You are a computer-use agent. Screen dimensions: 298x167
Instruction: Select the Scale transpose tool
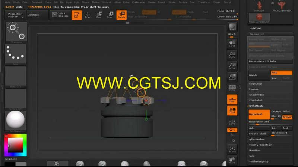tap(110, 15)
